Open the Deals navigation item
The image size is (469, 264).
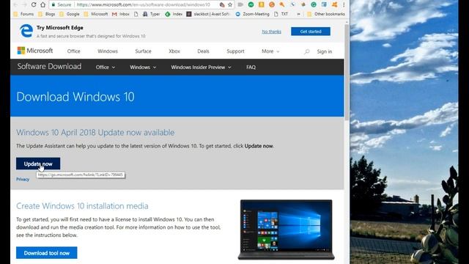pos(203,51)
